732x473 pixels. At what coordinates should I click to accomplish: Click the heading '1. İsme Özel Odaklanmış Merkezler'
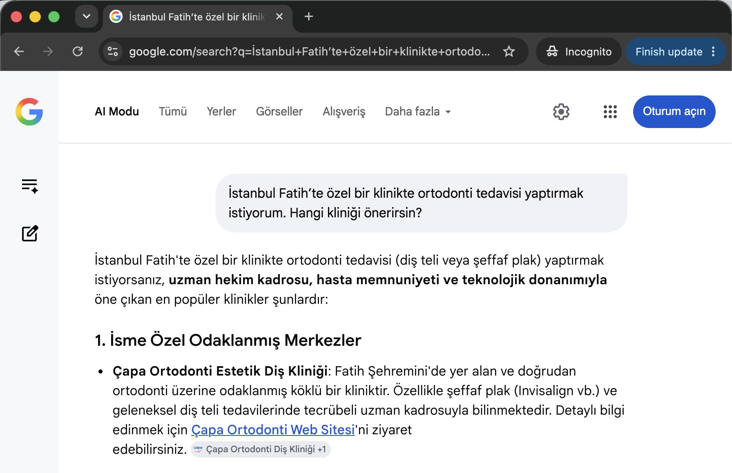pyautogui.click(x=228, y=340)
